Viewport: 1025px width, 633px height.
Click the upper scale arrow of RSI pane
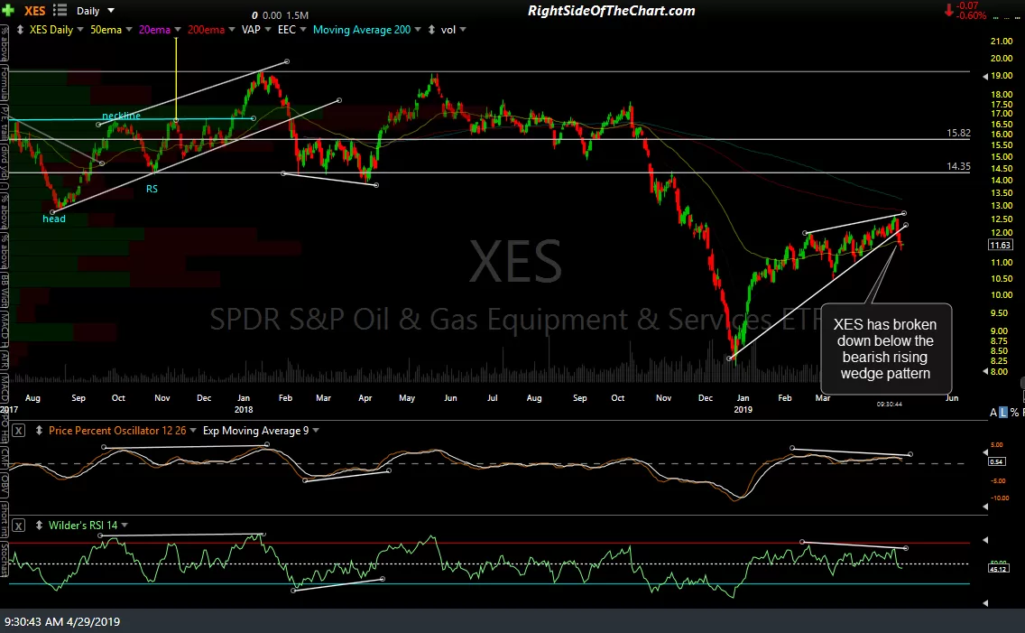pyautogui.click(x=985, y=540)
